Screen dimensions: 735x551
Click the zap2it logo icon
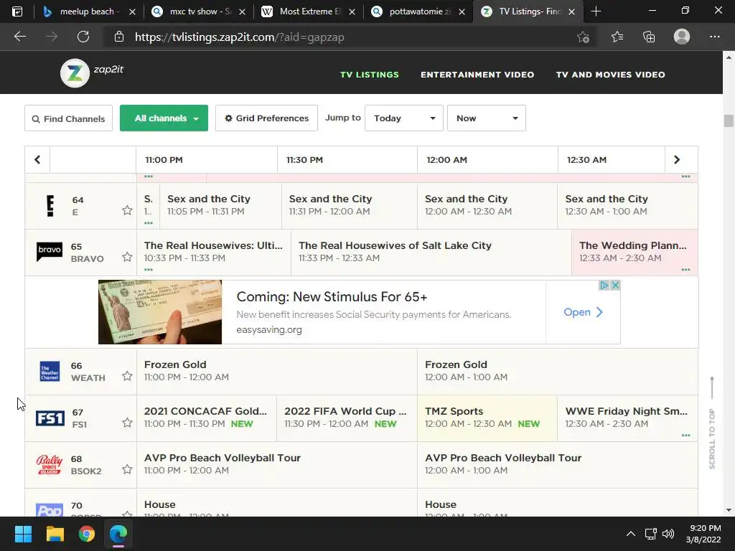75,73
